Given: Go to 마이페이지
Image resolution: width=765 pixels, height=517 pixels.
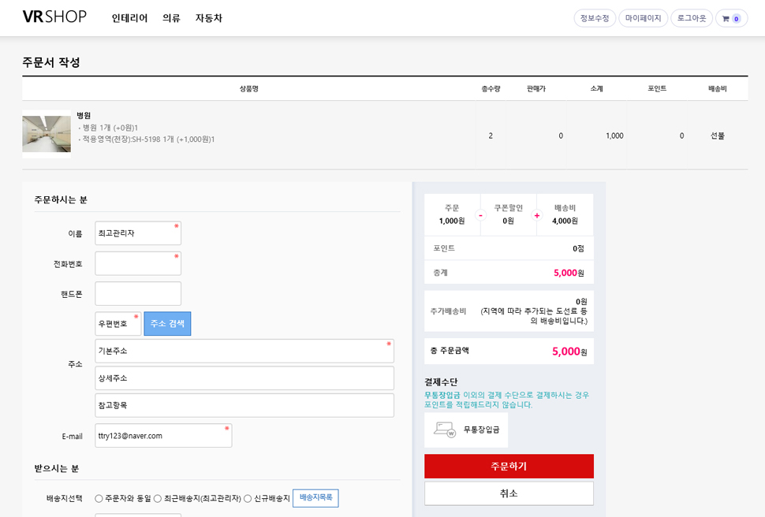Looking at the screenshot, I should click(x=643, y=18).
